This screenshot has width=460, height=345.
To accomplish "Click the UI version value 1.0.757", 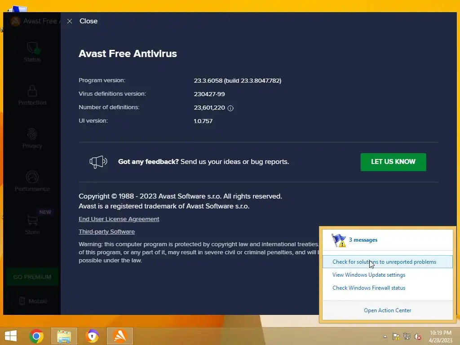I will point(203,121).
